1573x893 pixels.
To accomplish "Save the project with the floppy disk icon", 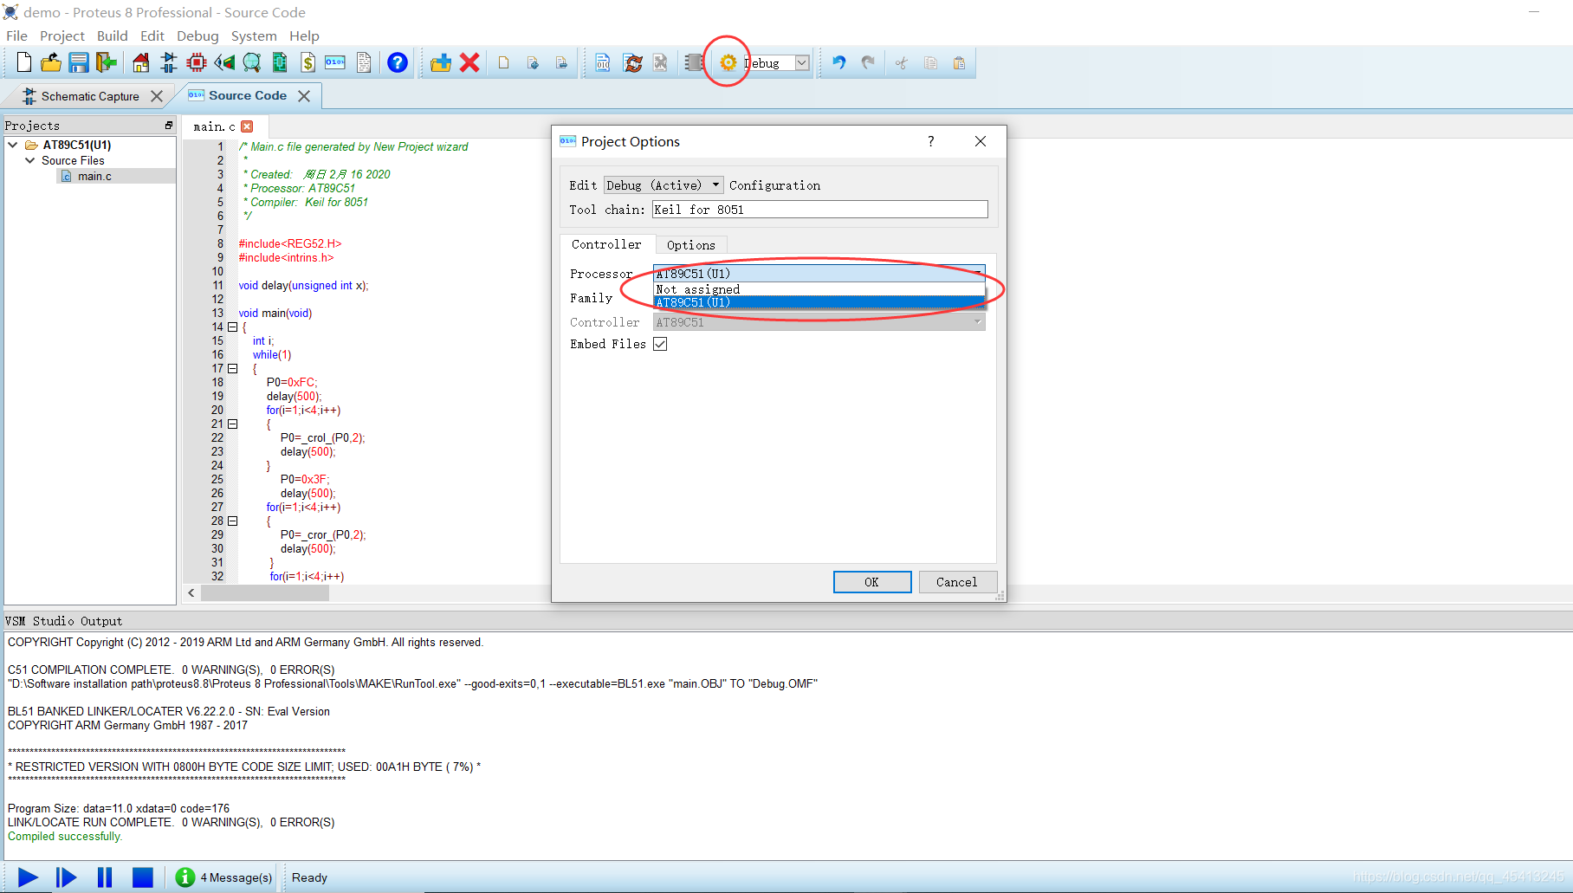I will (79, 62).
